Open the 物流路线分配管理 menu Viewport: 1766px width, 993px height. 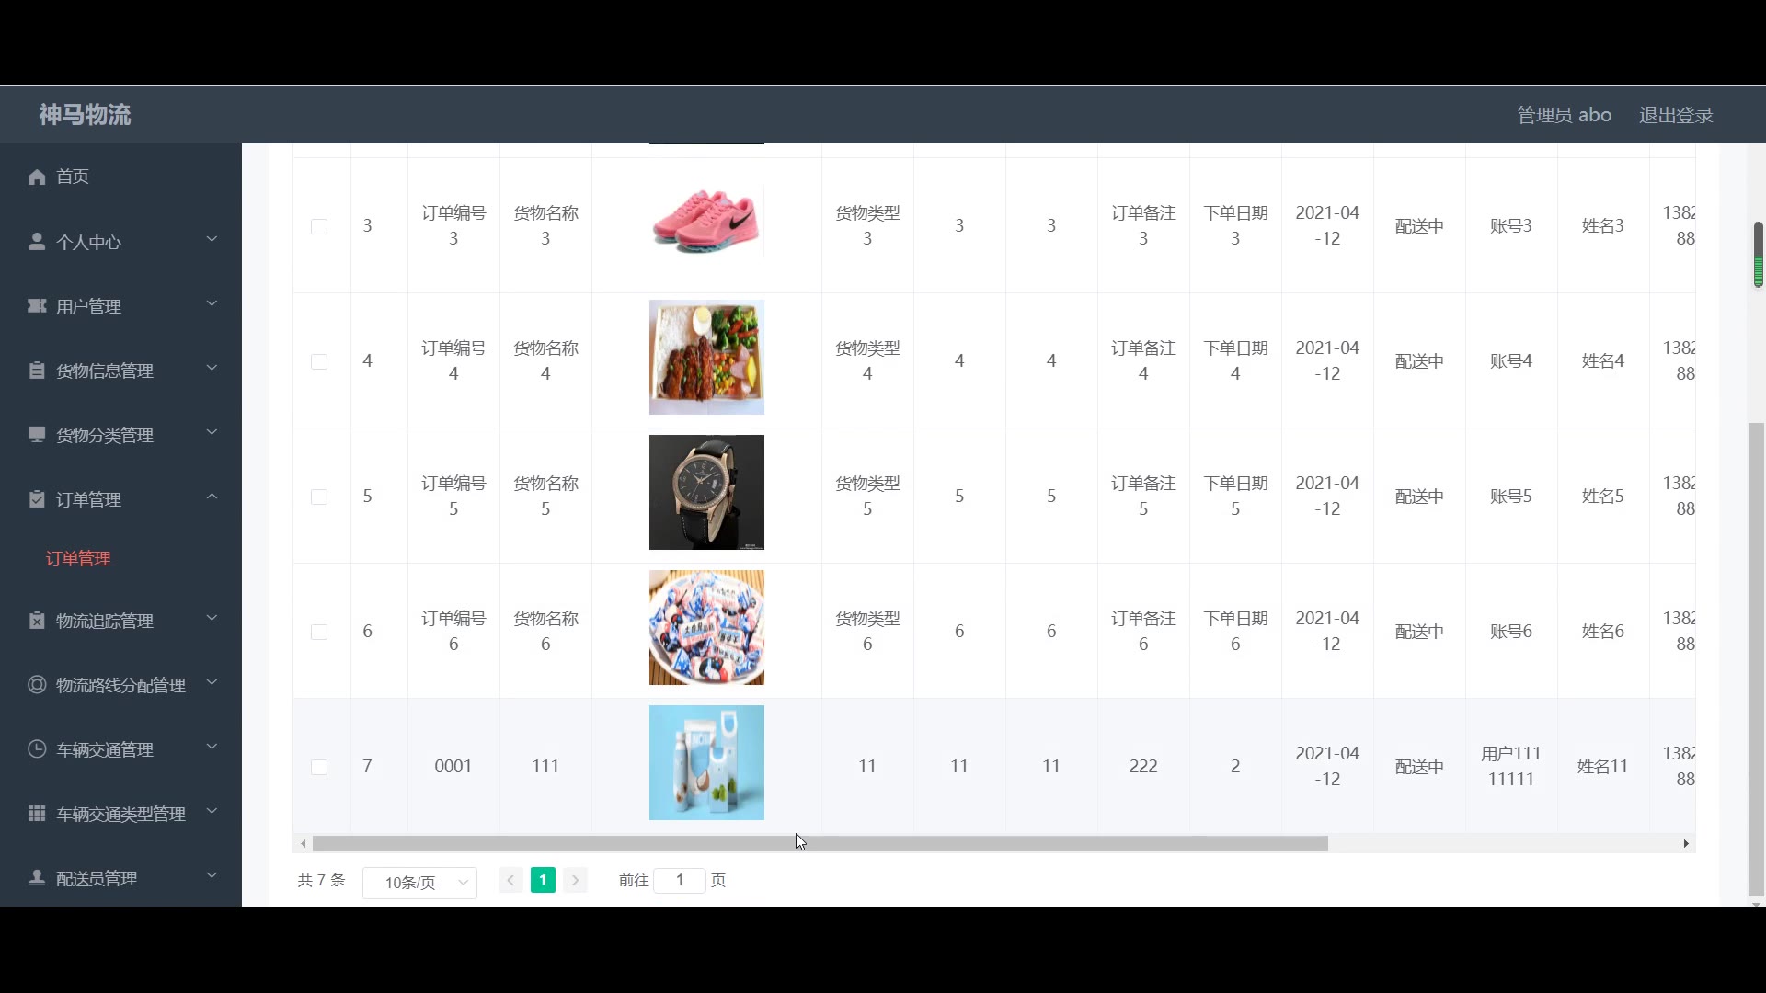(120, 685)
